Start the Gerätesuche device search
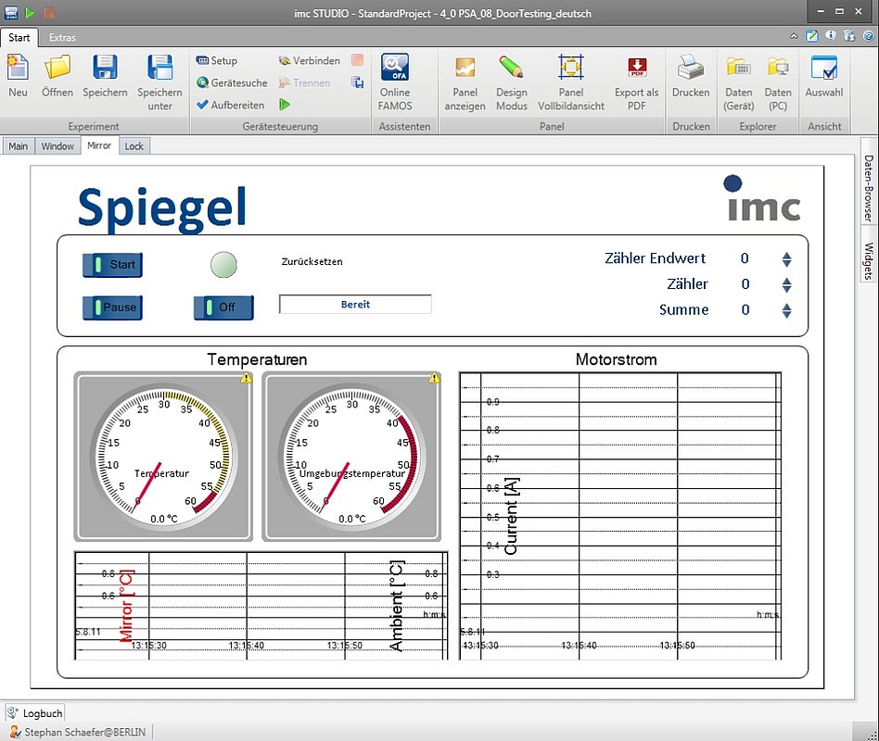879x741 pixels. (x=230, y=82)
